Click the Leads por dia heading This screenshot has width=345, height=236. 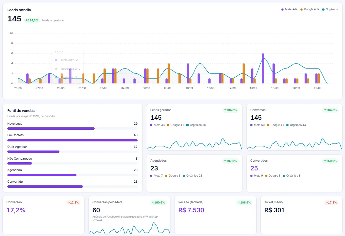coord(19,10)
